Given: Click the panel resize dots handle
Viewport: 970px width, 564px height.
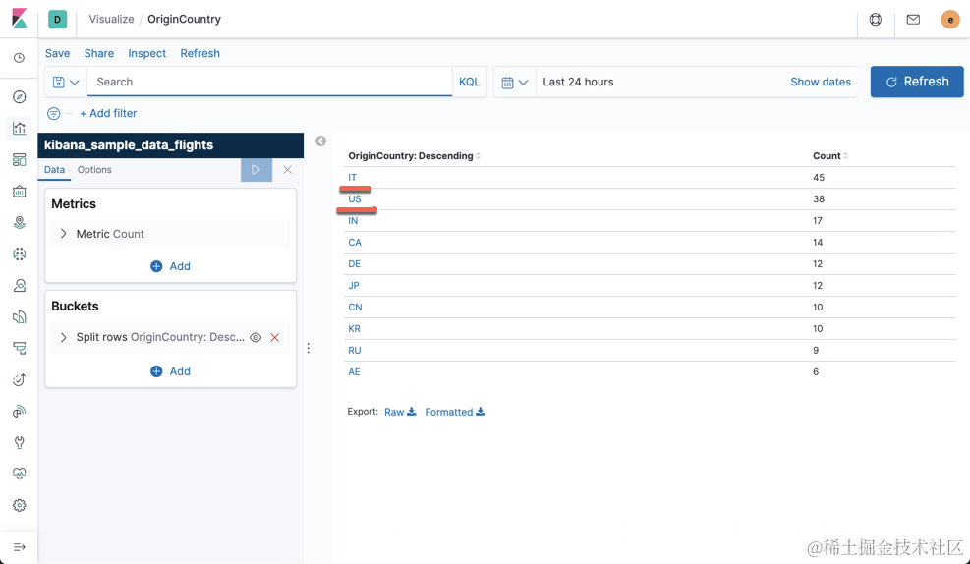Looking at the screenshot, I should coord(308,348).
